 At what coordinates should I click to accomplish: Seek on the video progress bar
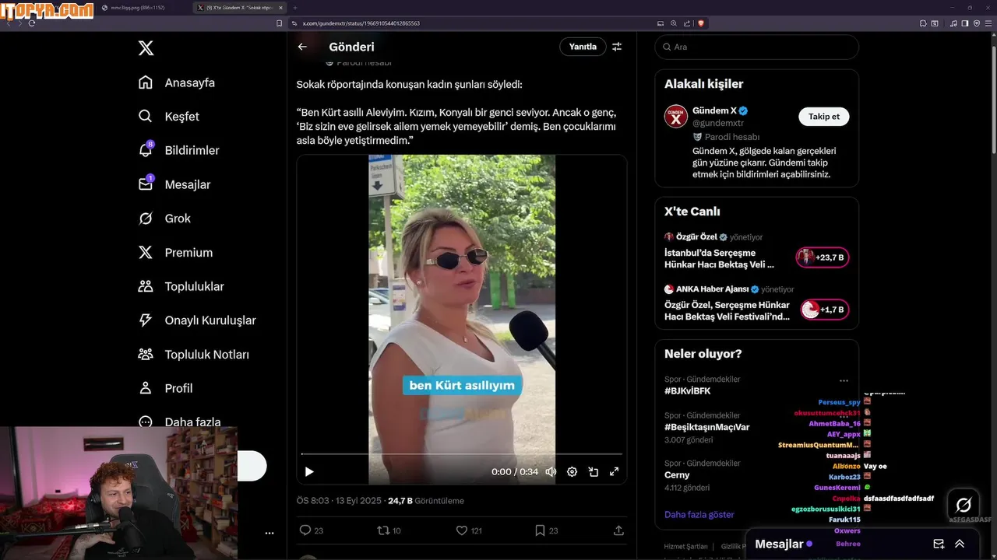coord(462,453)
